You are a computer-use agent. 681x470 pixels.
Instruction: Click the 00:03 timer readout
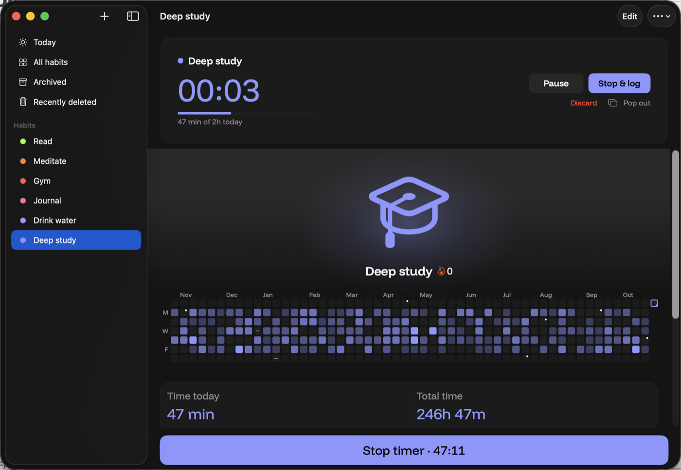(x=219, y=91)
